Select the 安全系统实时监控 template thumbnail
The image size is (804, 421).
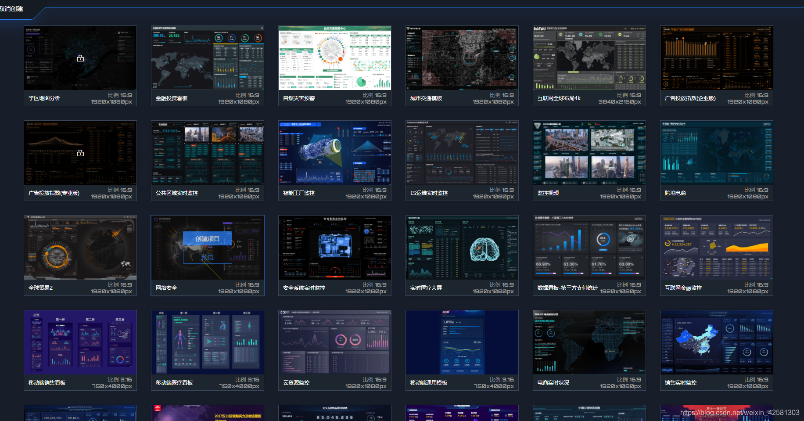pos(335,248)
